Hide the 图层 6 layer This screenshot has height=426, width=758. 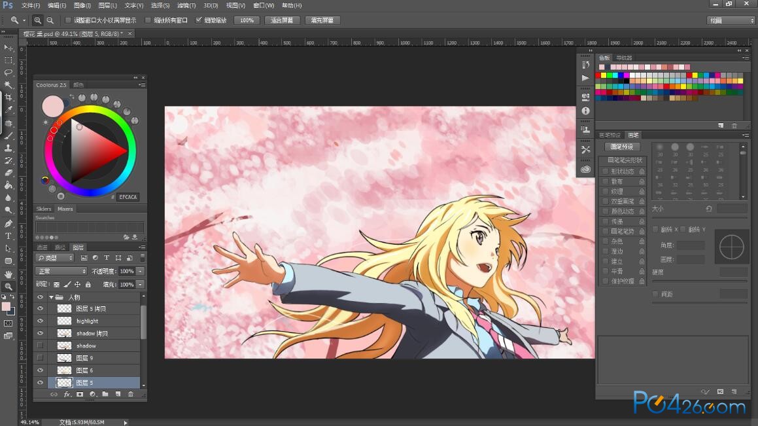point(40,370)
